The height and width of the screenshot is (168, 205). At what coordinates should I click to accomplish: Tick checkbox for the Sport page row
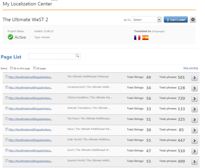(7, 150)
